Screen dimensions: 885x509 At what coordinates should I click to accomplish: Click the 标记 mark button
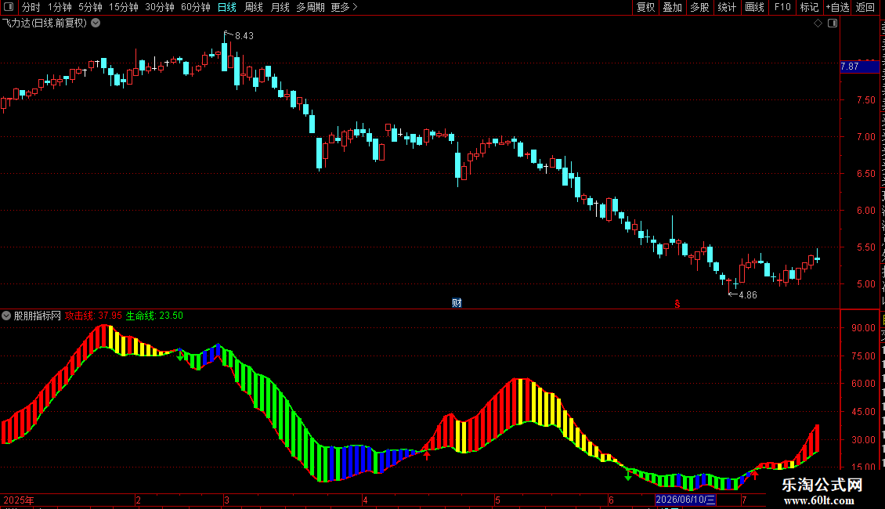click(x=809, y=7)
